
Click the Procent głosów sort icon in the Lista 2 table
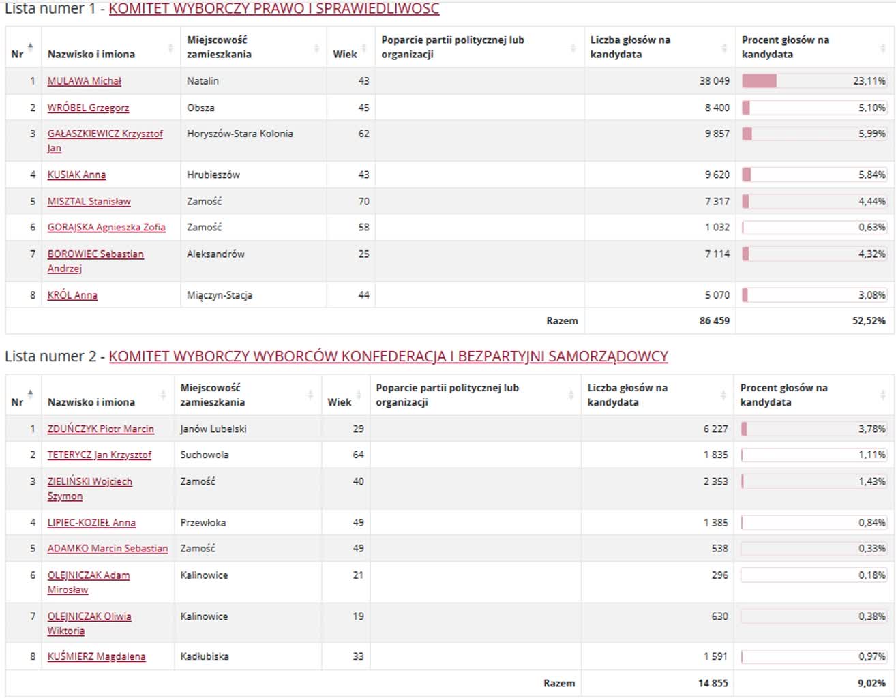pos(884,395)
